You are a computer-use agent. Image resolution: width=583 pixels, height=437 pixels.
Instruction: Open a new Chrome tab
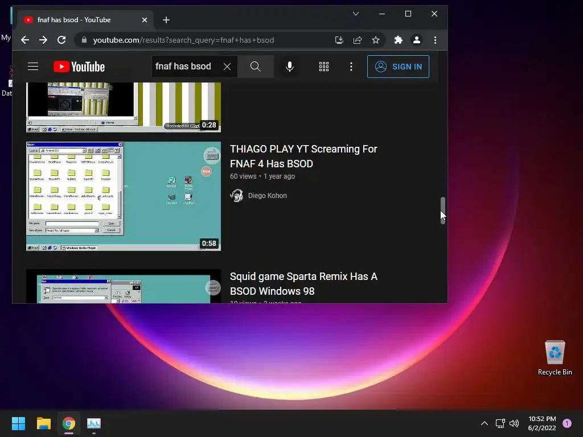(166, 20)
